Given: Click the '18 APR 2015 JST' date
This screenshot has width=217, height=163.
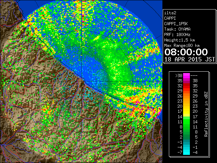Looking at the screenshot, I should pyautogui.click(x=190, y=59).
